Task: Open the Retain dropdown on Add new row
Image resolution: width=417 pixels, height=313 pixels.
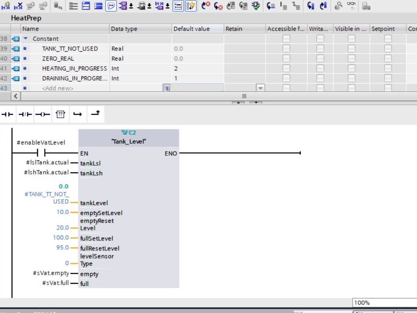Action: point(260,88)
